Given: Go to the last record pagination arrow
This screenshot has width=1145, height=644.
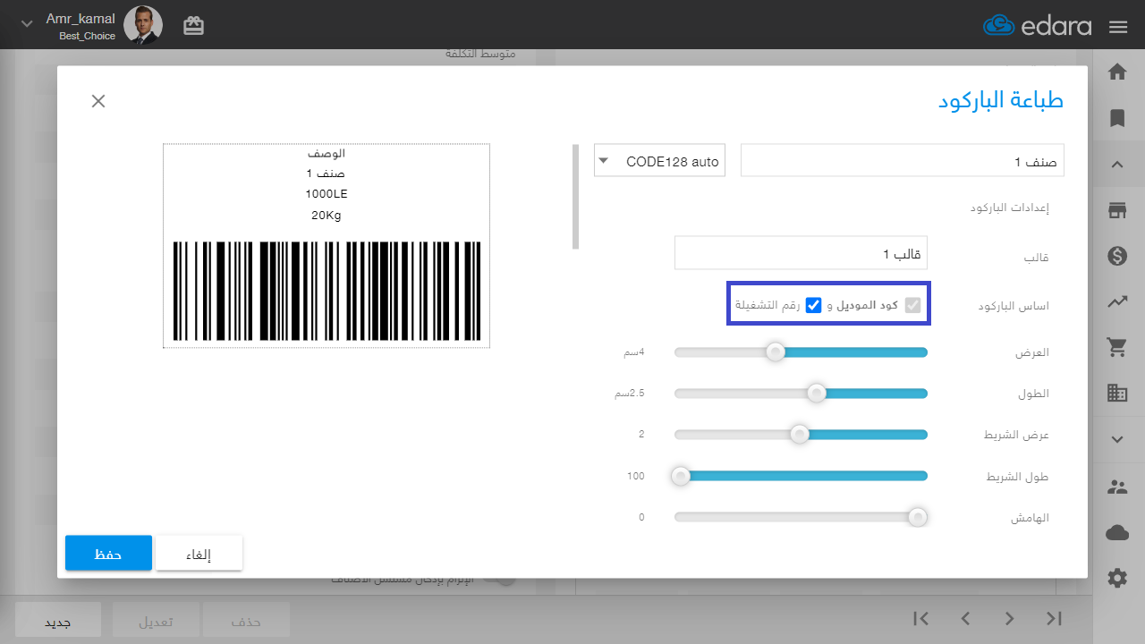Looking at the screenshot, I should click(x=1054, y=618).
